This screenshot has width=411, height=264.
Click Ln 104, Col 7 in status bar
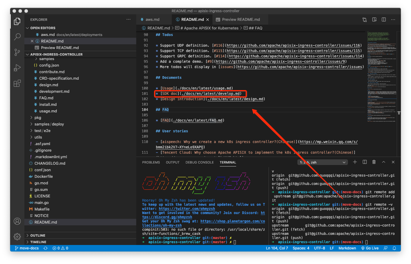point(277,248)
